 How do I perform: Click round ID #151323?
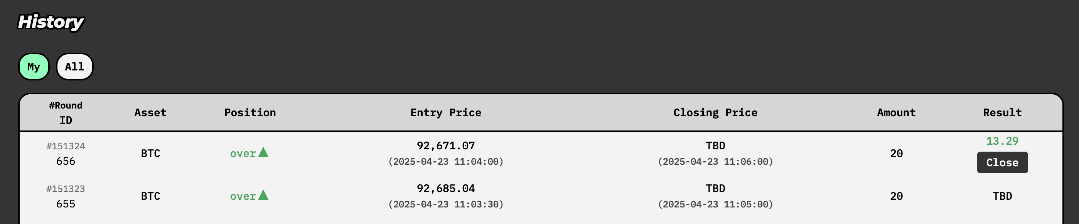pos(66,189)
